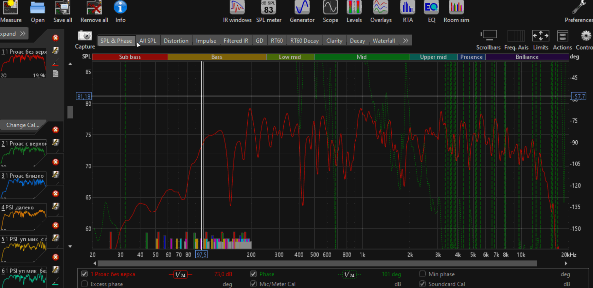Screen dimensions: 593x288
Task: Enable the Min phase trace
Action: [x=422, y=274]
